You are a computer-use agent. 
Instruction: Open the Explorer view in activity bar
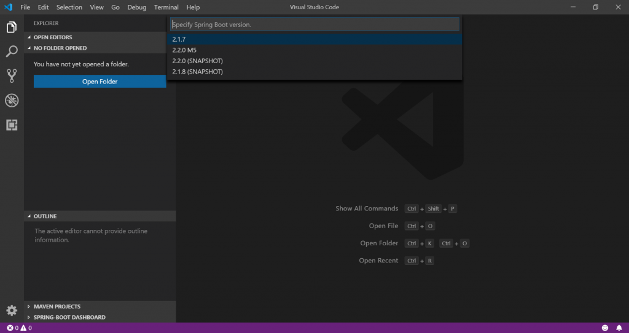tap(12, 27)
